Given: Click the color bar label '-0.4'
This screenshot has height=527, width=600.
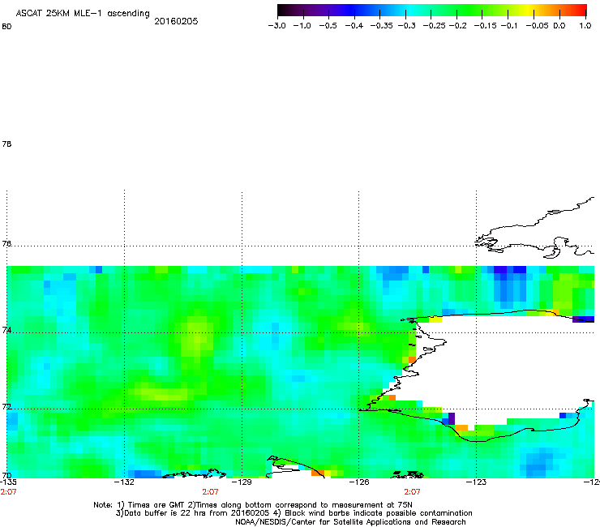Looking at the screenshot, I should coord(354,26).
